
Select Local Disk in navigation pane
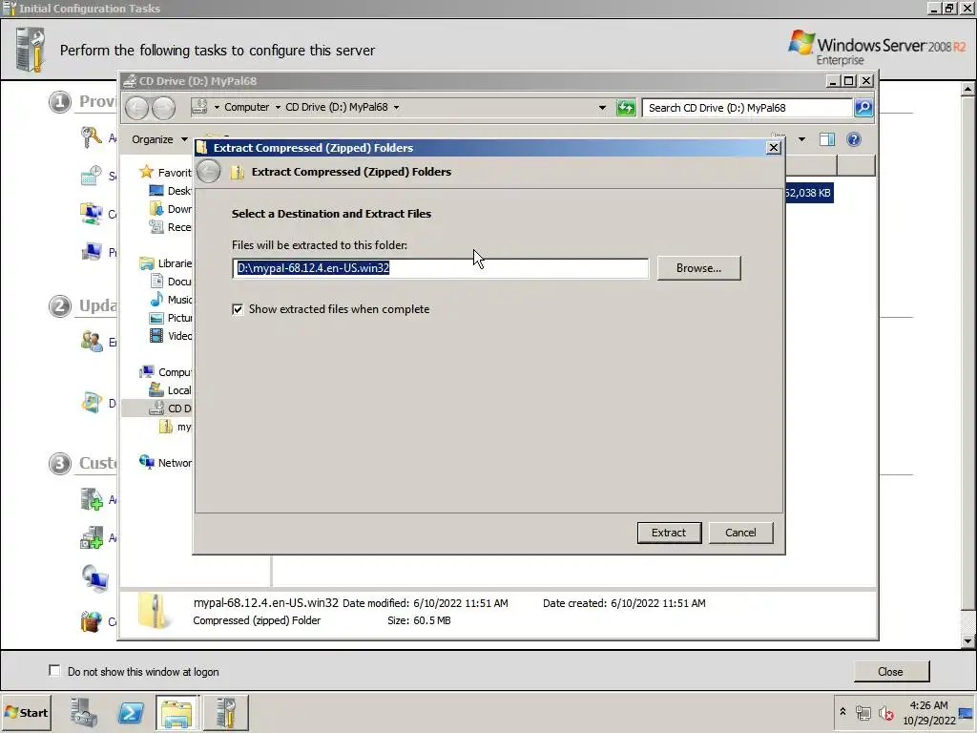click(171, 390)
